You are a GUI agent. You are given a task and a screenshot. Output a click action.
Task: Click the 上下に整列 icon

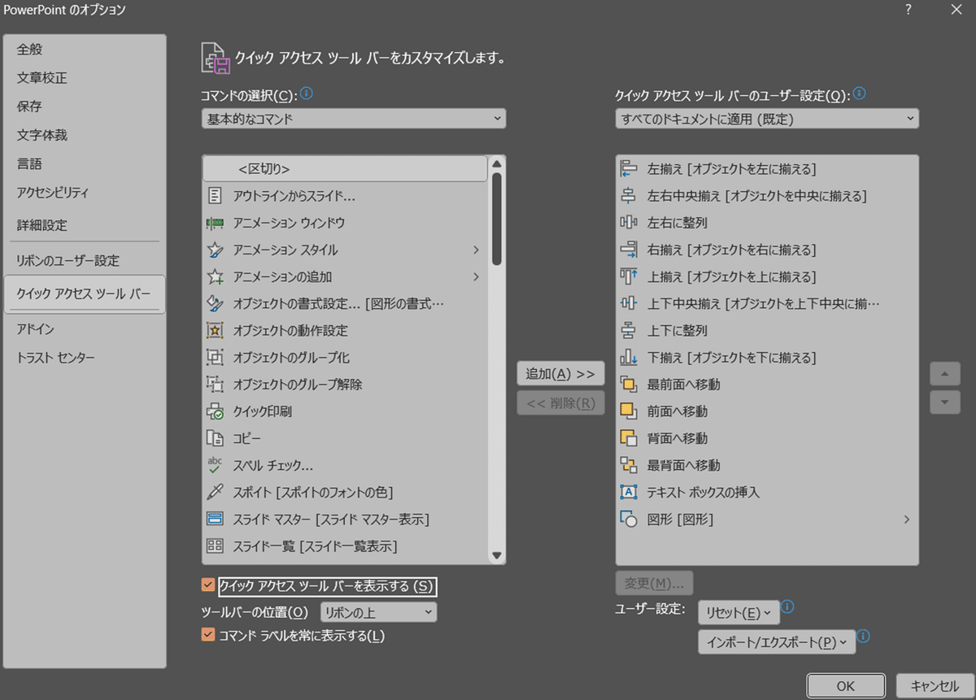629,331
